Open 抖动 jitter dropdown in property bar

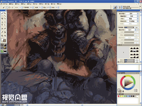(59, 7)
